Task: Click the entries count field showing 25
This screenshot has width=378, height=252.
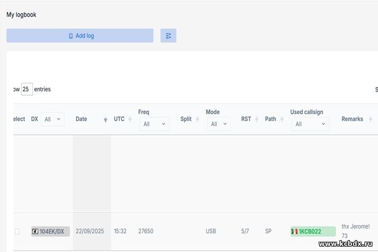Action: (27, 89)
